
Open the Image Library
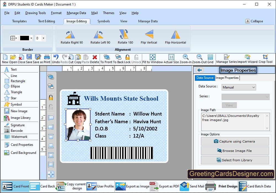[x=17, y=118]
